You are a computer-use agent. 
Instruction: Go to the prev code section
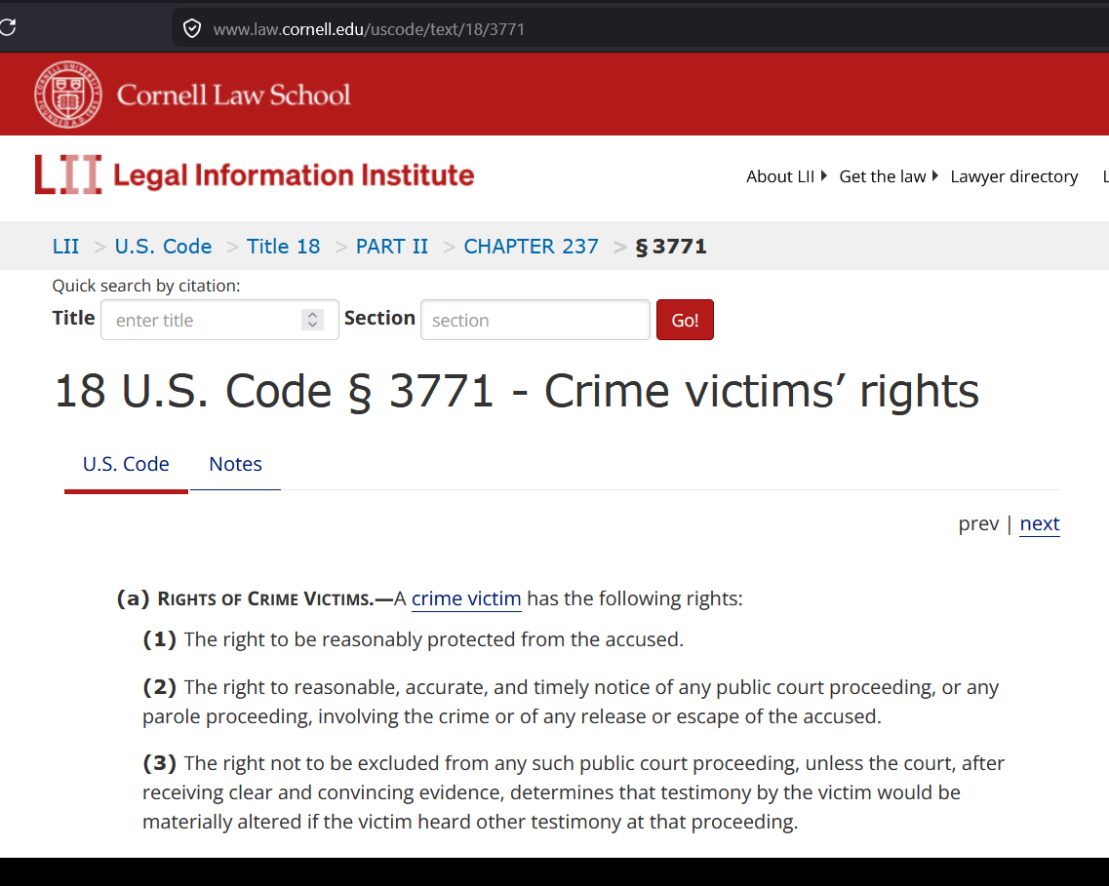pyautogui.click(x=978, y=523)
